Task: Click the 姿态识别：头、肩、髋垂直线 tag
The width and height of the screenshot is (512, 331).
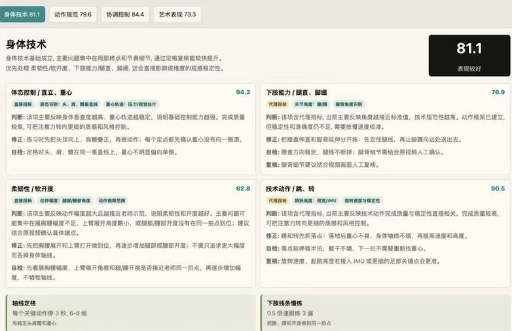Action: point(69,105)
